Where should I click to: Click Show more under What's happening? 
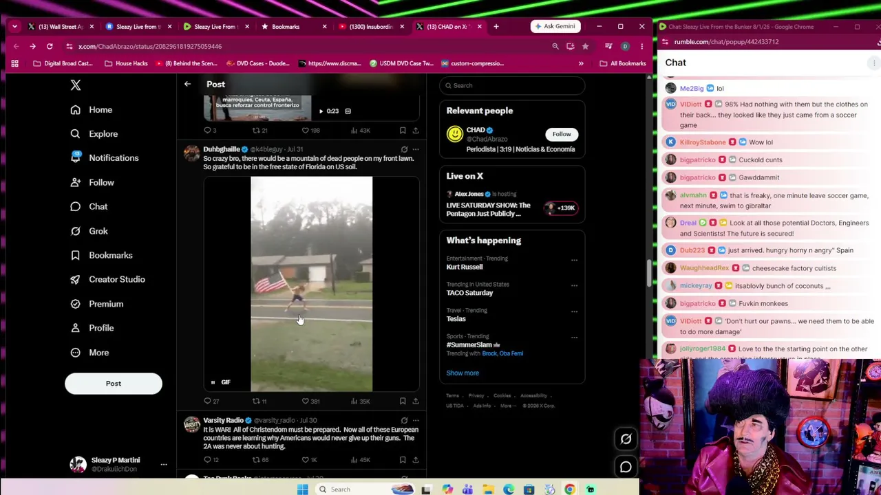[x=463, y=373]
